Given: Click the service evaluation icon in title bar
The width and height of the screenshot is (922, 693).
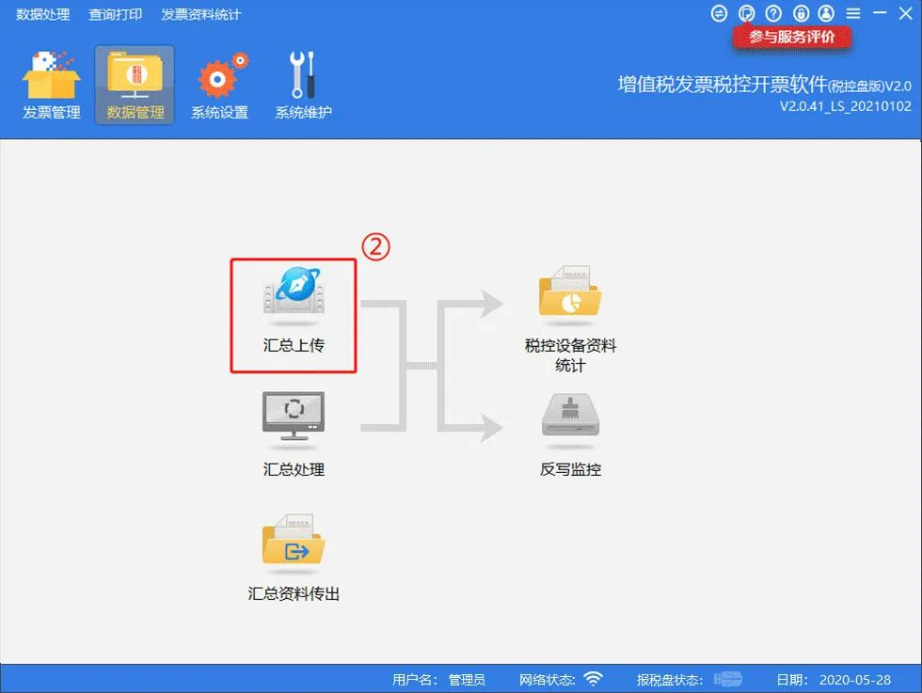Looking at the screenshot, I should pos(746,13).
